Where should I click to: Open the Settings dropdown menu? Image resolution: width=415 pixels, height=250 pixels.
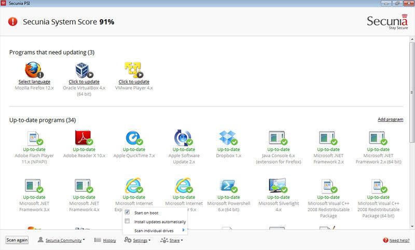coord(142,240)
